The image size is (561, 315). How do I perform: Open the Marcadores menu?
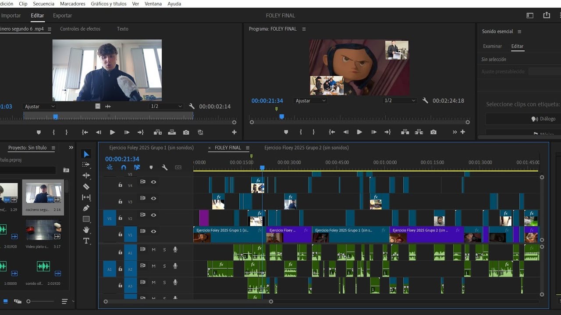(73, 3)
